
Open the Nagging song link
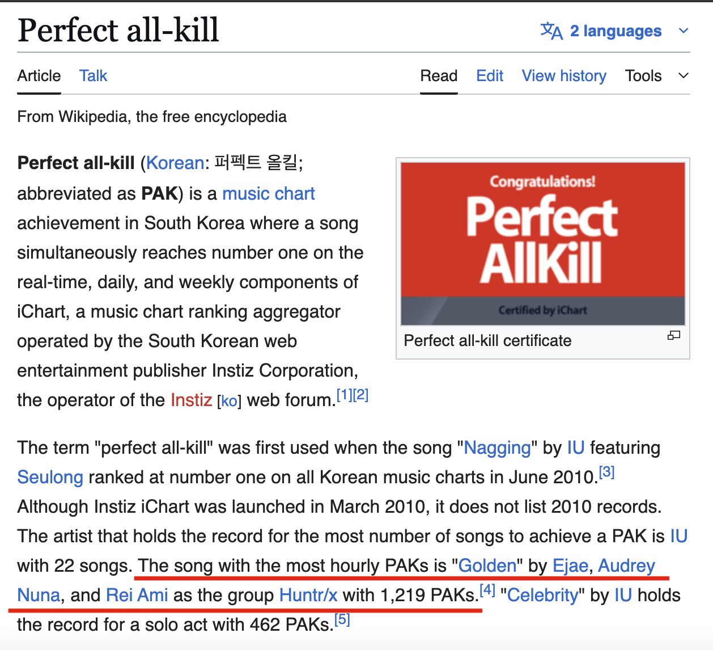click(498, 448)
